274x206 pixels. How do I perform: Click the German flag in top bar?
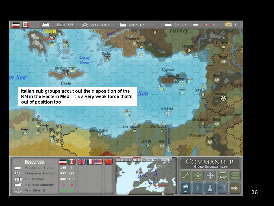click(16, 25)
